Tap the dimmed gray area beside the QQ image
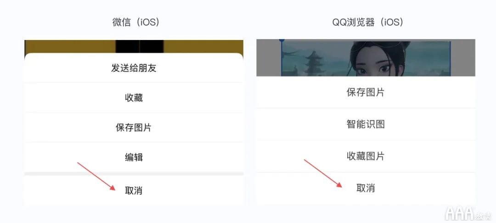 coord(269,57)
